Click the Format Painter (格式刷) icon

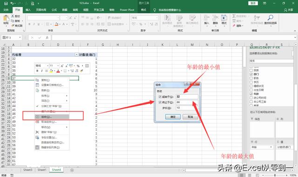(13, 26)
